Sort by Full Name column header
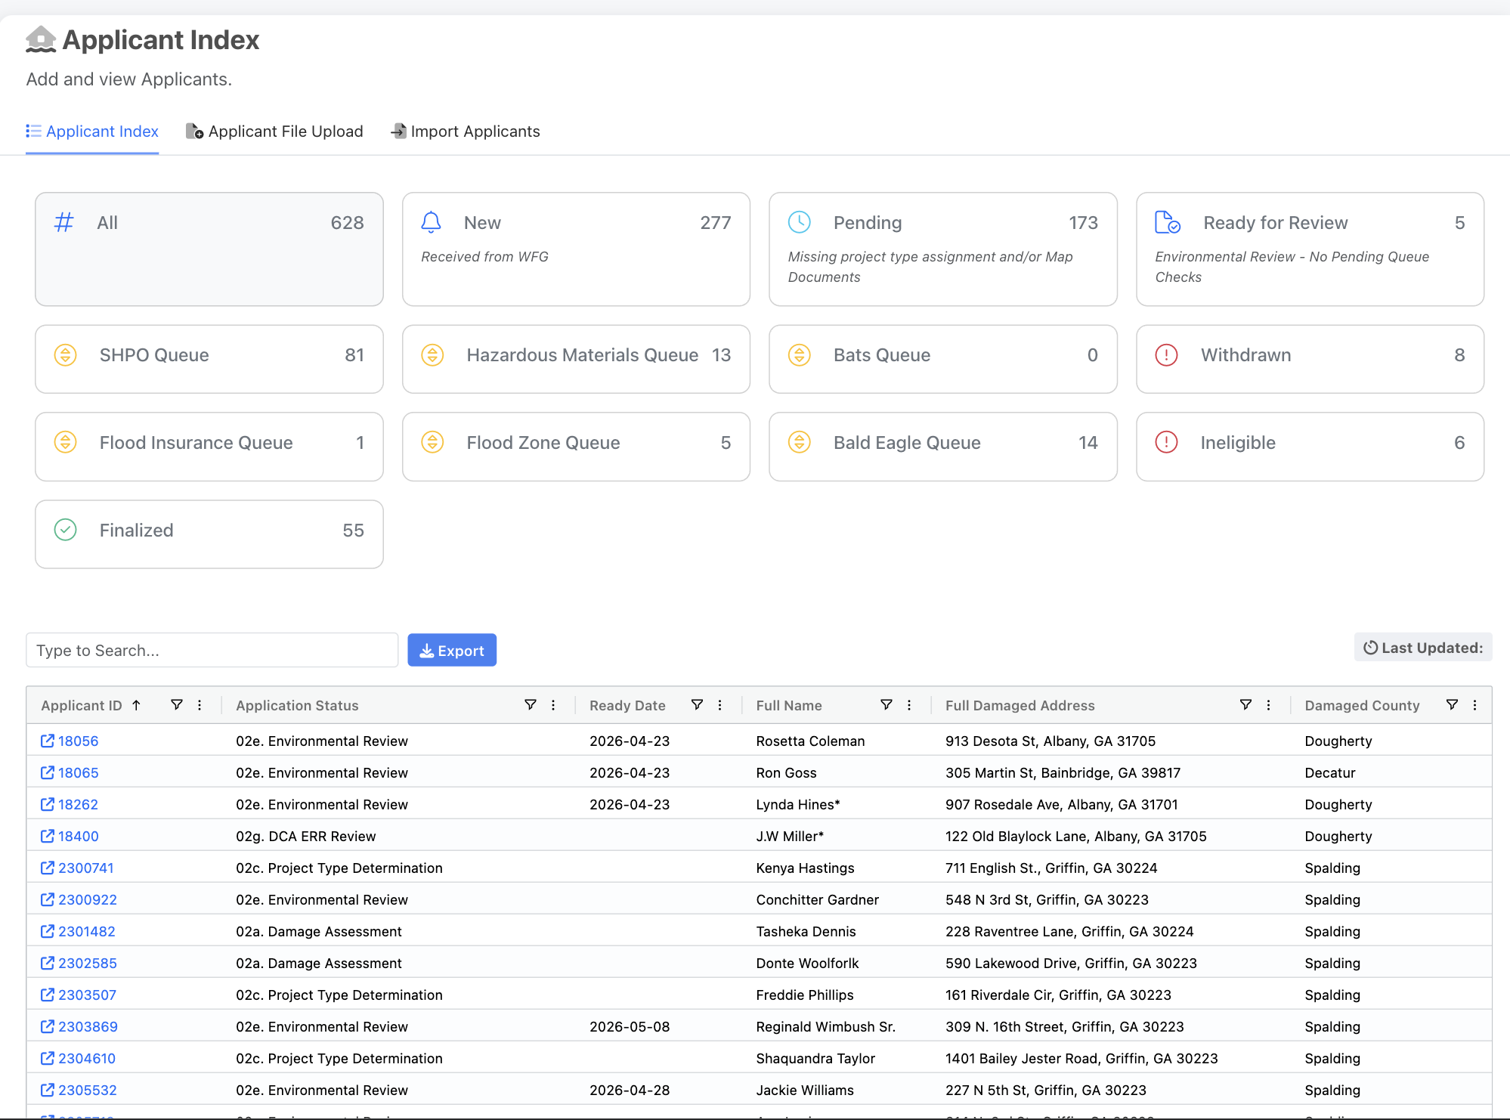The height and width of the screenshot is (1120, 1510). (x=789, y=705)
